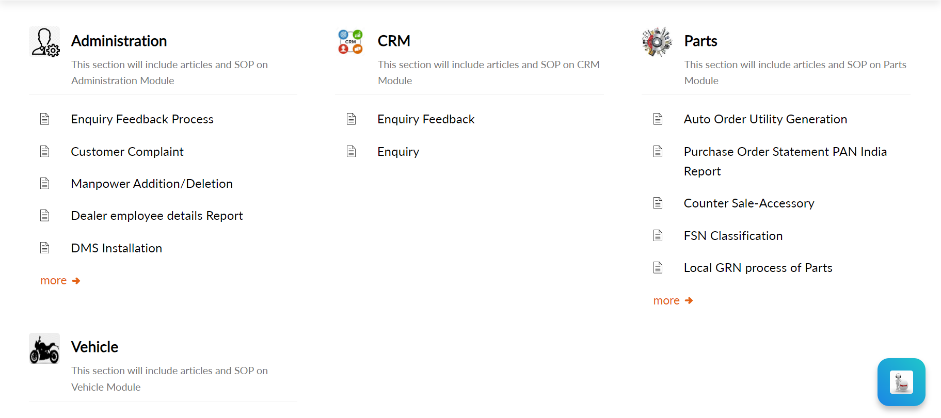Open Auto Order Utility Generation article
Screen dimensions: 941x418
pos(765,119)
